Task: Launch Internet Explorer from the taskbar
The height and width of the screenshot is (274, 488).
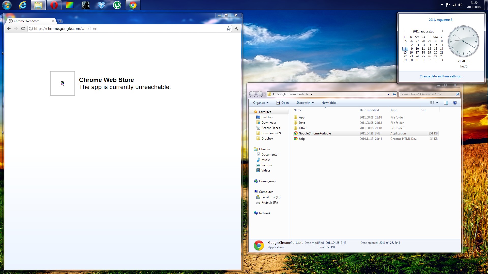Action: [x=23, y=5]
